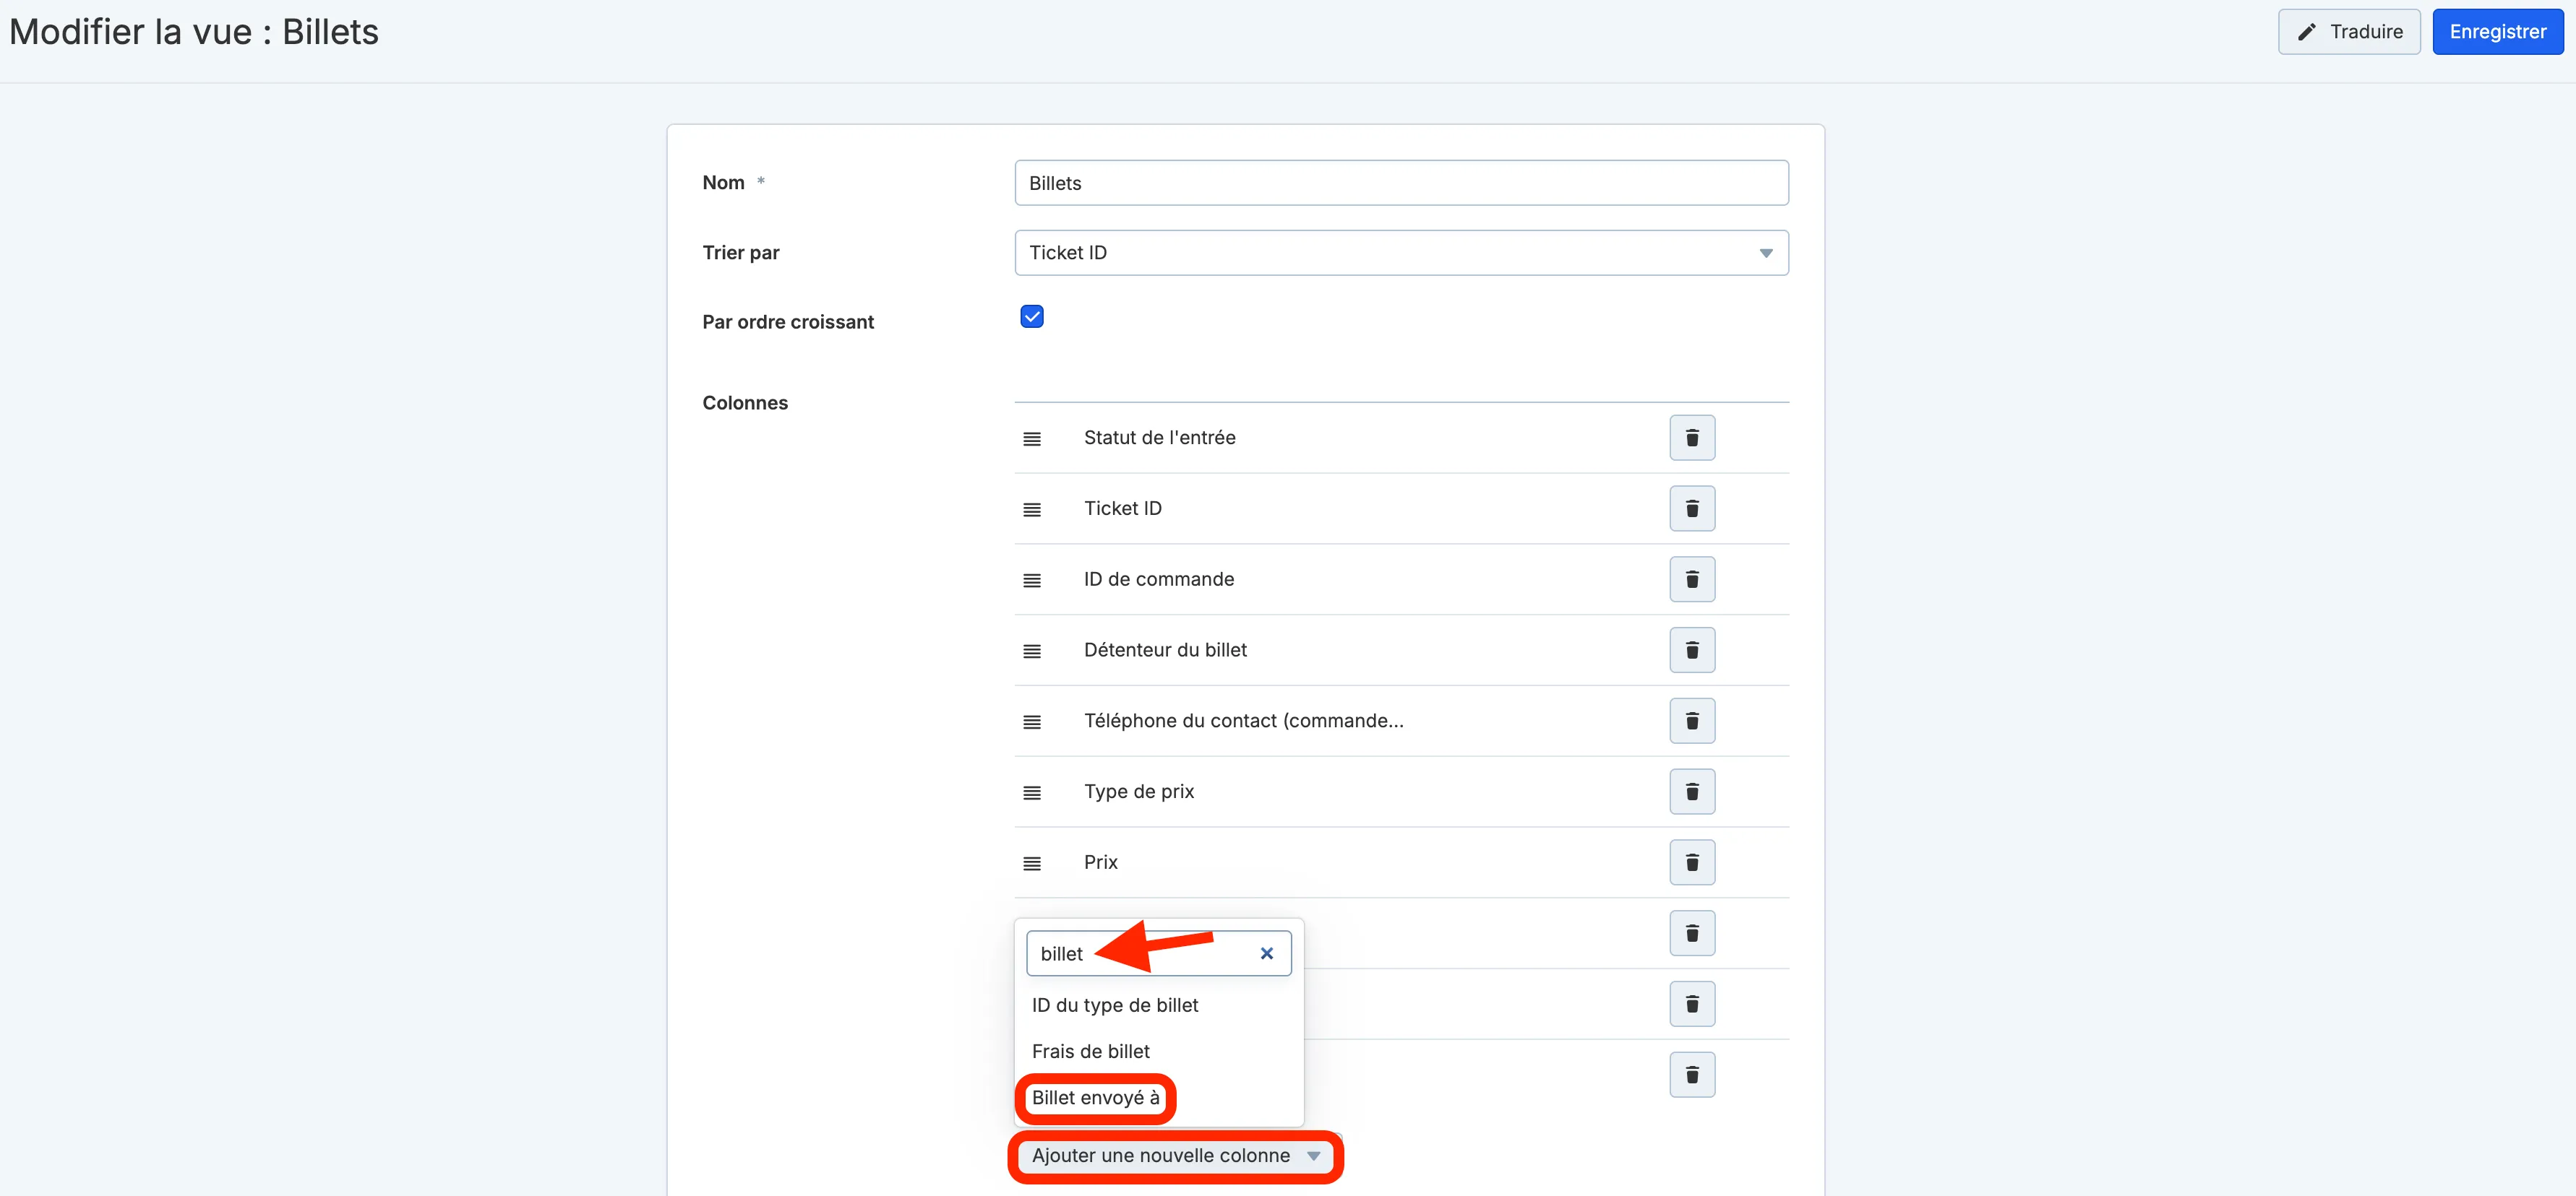Delete the Téléphone du contact column
Image resolution: width=2576 pixels, height=1196 pixels.
tap(1692, 721)
